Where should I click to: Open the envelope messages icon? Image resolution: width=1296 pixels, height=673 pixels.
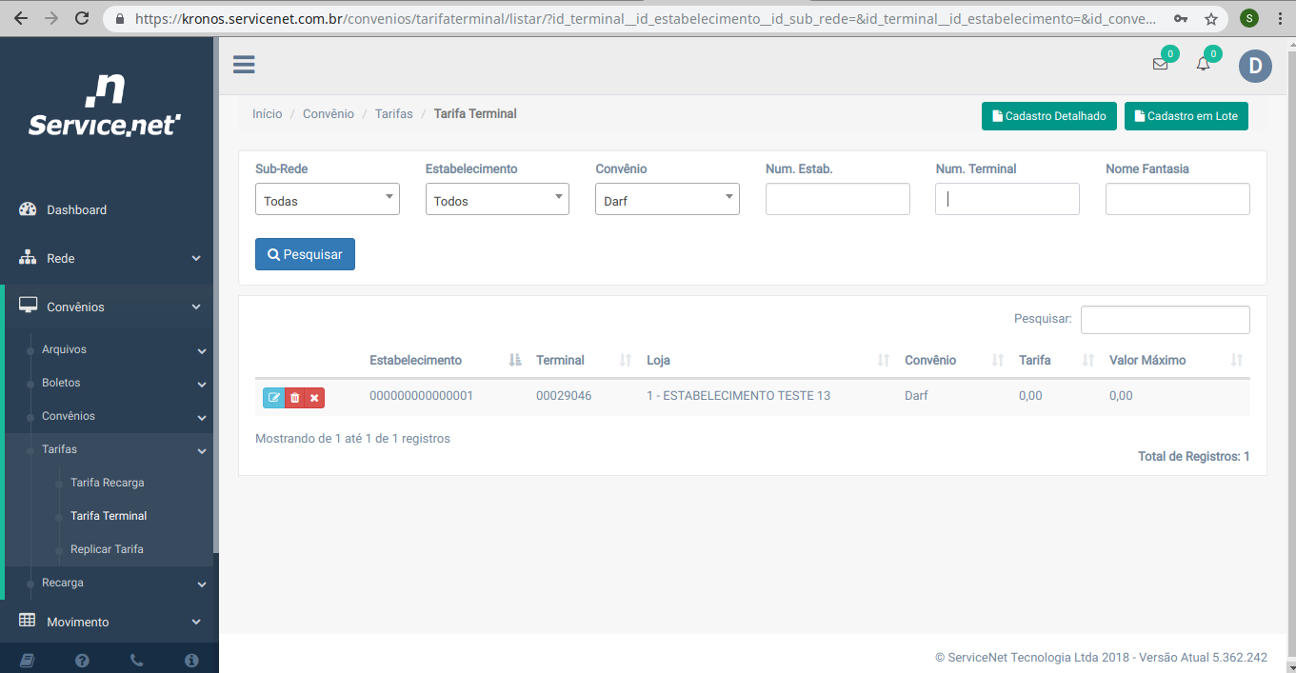[1160, 65]
